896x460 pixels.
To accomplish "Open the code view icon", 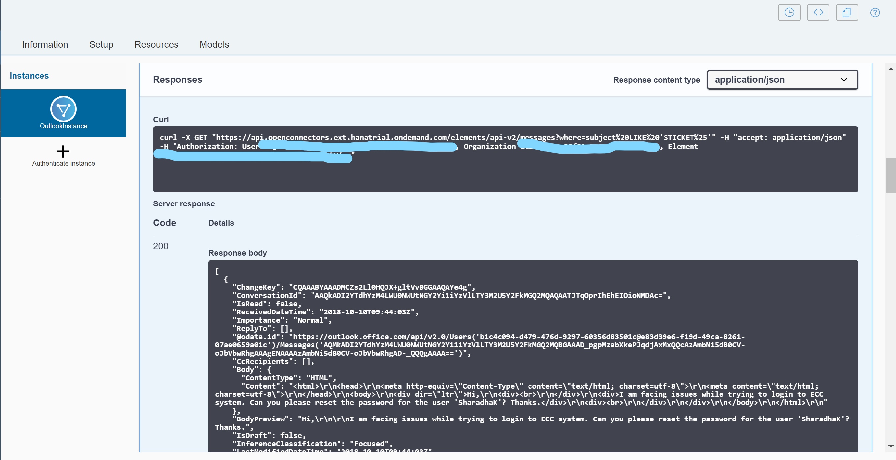I will tap(818, 13).
